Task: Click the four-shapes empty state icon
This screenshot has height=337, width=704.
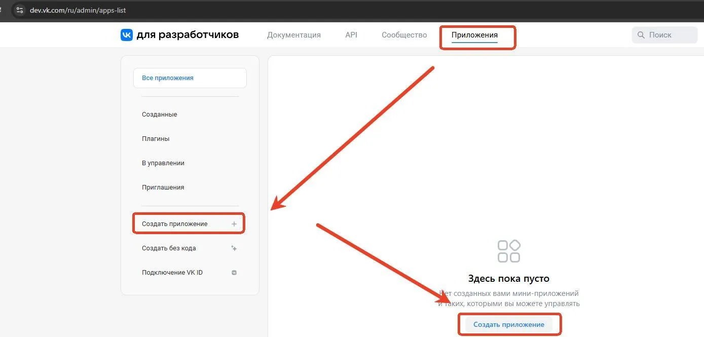Action: click(x=509, y=251)
